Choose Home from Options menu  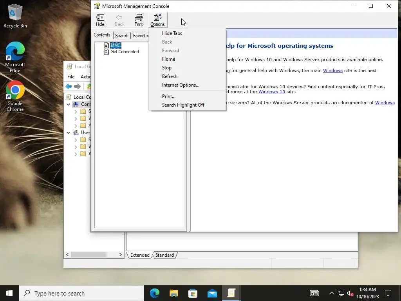click(x=187, y=59)
